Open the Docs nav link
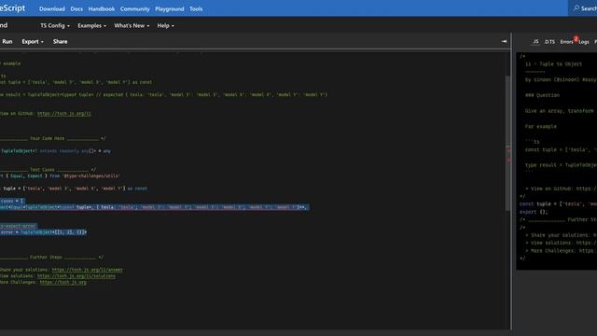This screenshot has height=336, width=597. point(76,8)
